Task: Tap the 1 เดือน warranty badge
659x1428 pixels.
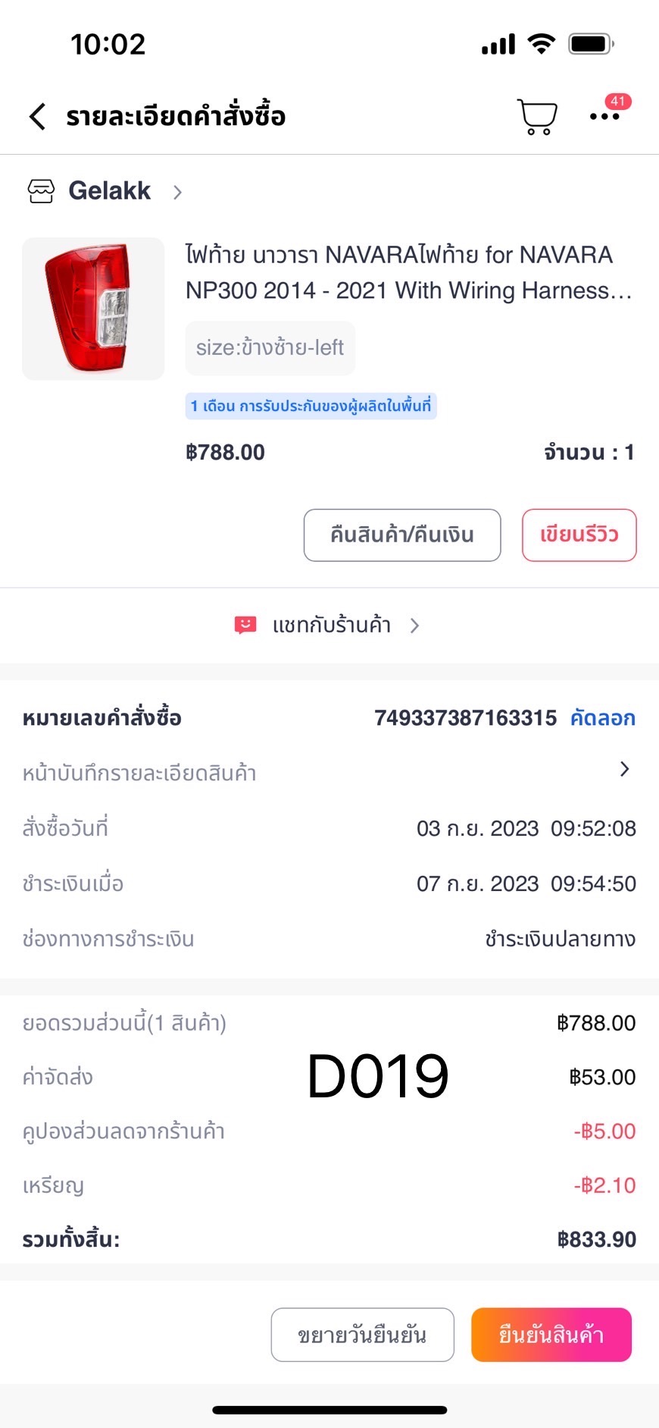Action: [311, 406]
